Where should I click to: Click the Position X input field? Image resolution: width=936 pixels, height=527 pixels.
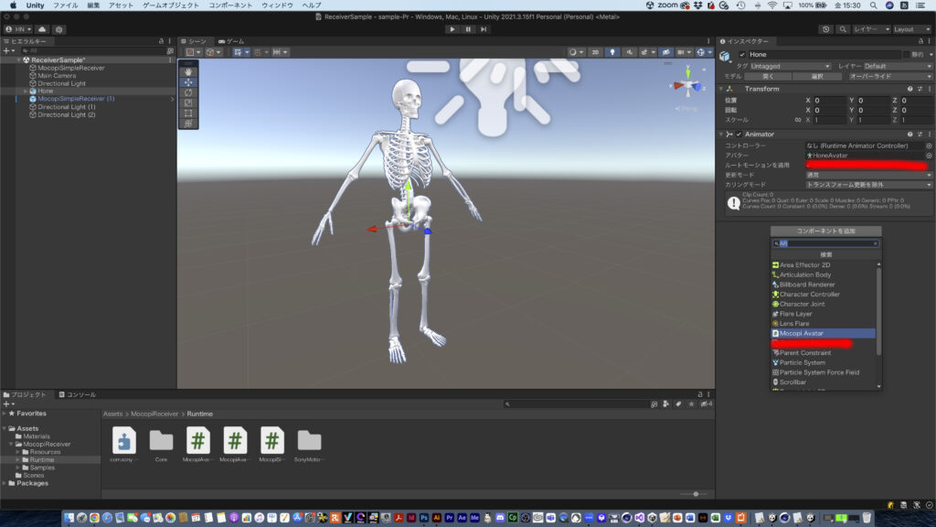click(829, 101)
